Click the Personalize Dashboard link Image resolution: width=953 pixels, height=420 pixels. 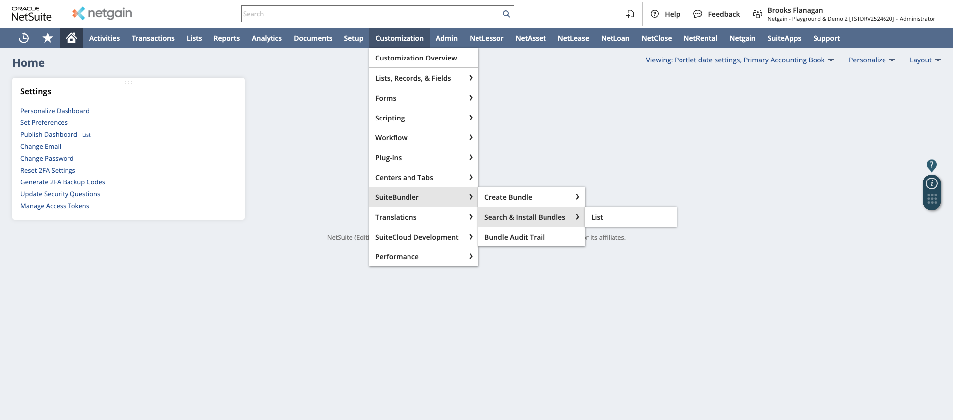(x=55, y=111)
